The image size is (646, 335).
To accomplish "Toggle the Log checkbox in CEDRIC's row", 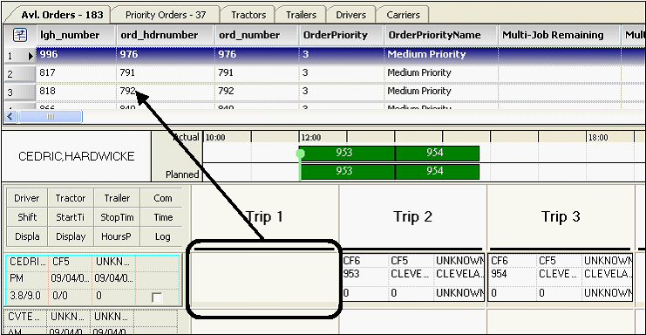I will coord(157,297).
